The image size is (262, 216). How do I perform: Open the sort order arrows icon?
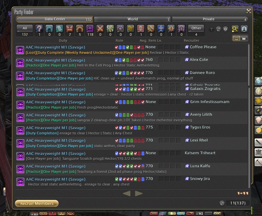coord(219,29)
